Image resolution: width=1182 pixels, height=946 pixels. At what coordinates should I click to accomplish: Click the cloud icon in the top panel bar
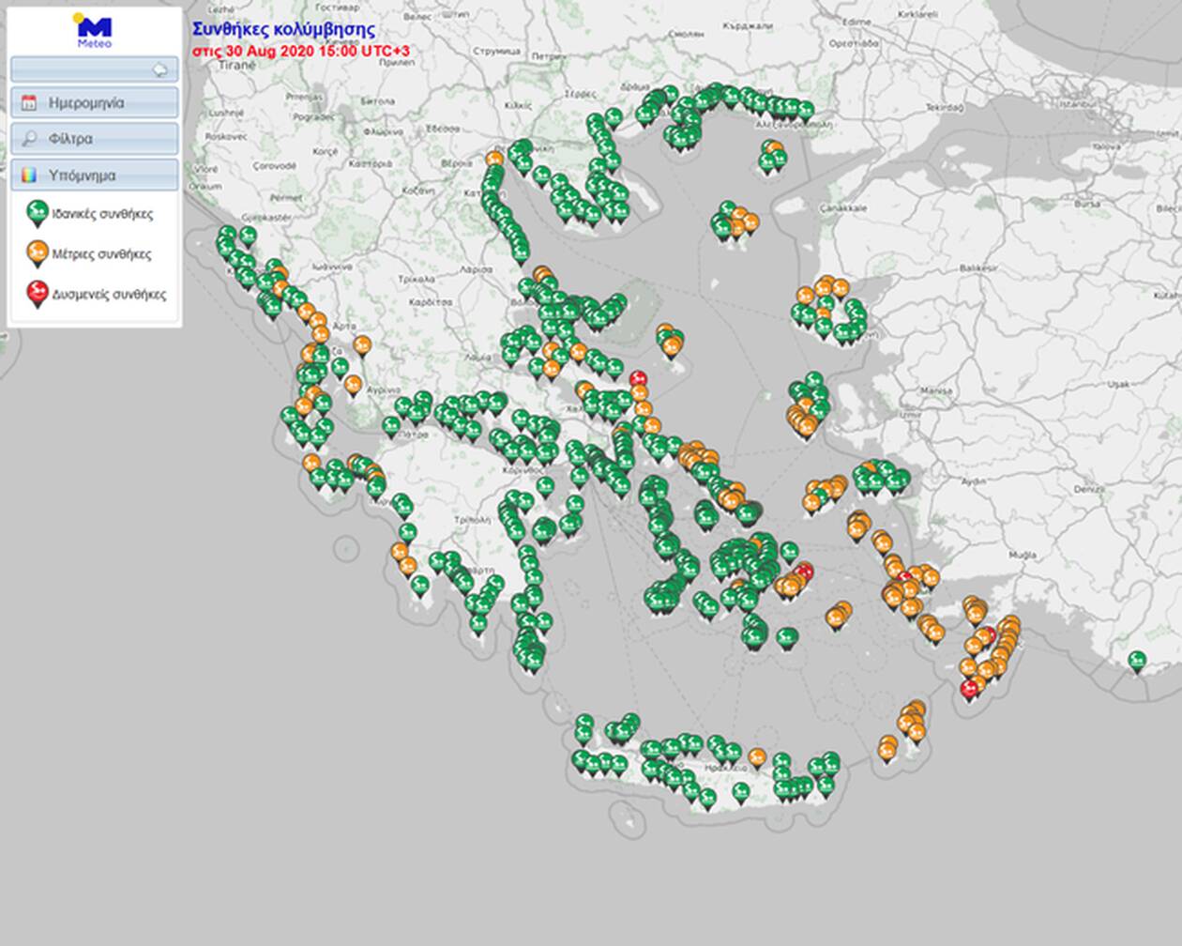159,69
